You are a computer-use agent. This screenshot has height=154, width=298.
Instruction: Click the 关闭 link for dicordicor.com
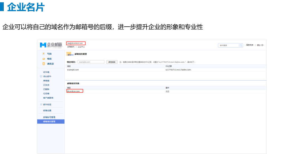(x=167, y=91)
